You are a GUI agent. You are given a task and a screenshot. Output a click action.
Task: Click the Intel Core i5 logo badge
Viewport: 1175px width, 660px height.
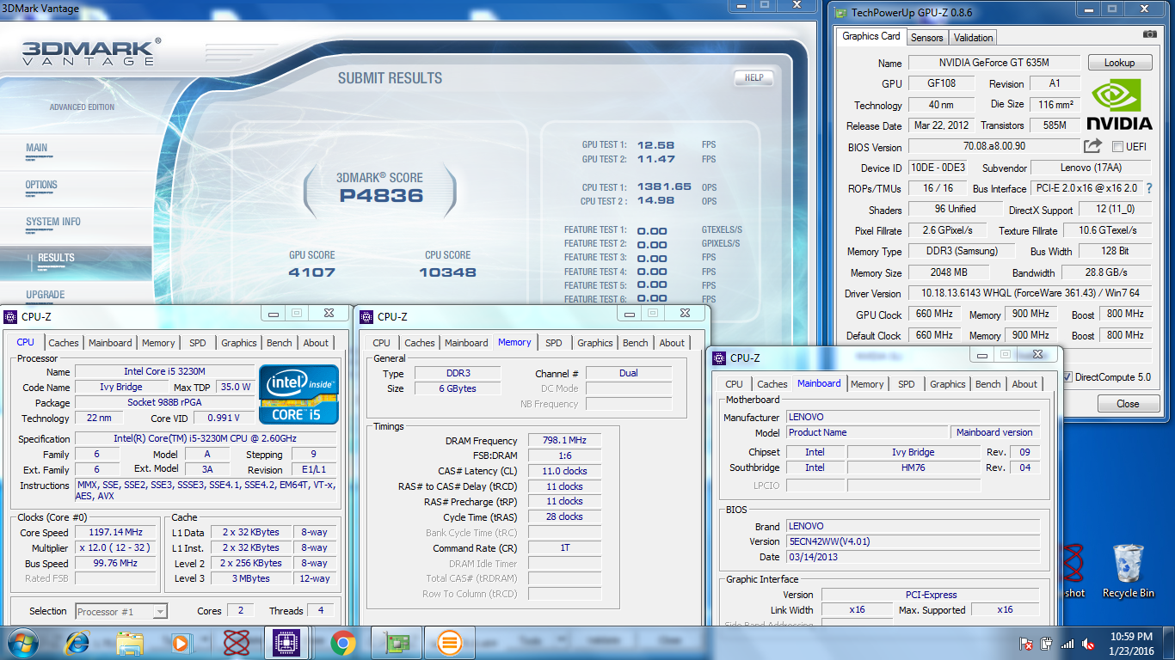point(298,394)
